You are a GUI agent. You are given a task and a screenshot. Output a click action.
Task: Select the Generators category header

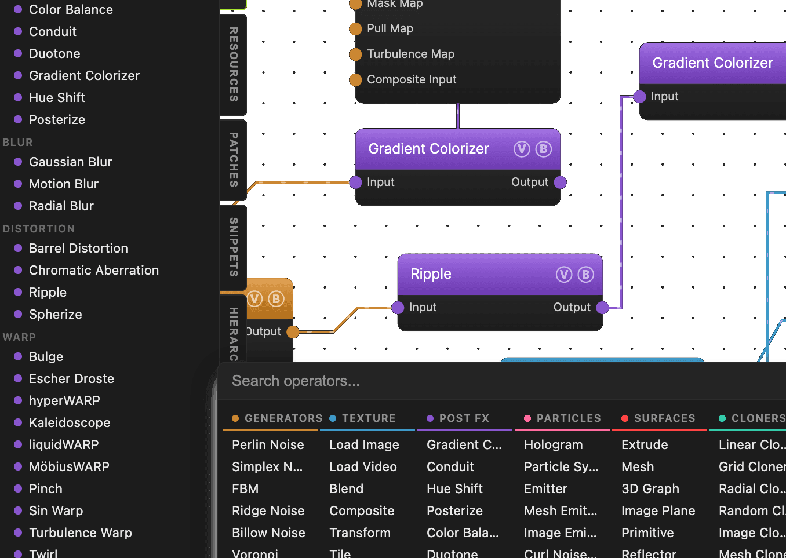coord(270,418)
